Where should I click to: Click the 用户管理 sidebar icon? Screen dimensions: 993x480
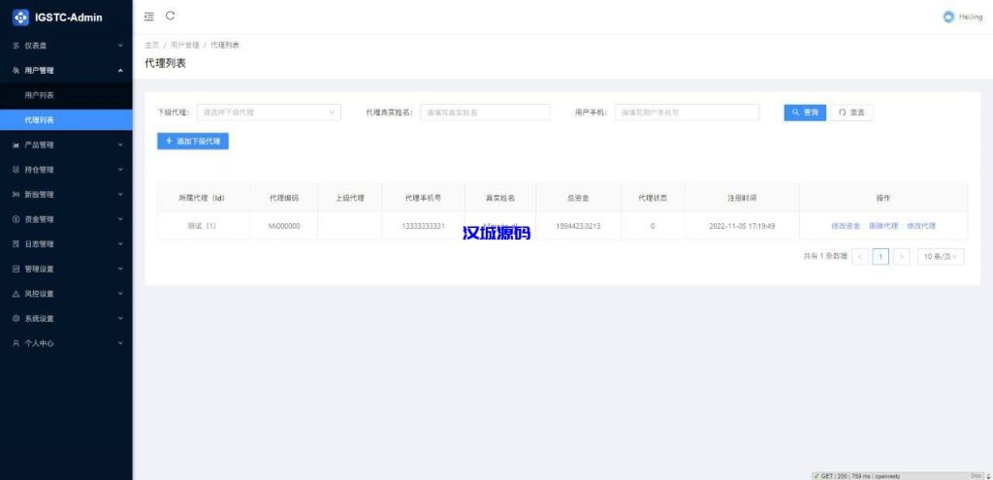pos(16,70)
